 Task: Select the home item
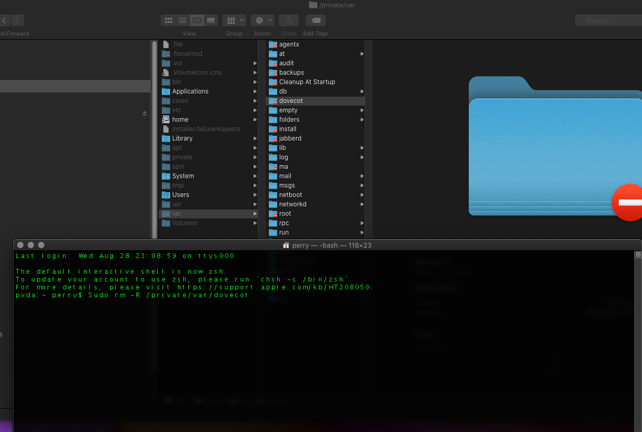coord(209,120)
